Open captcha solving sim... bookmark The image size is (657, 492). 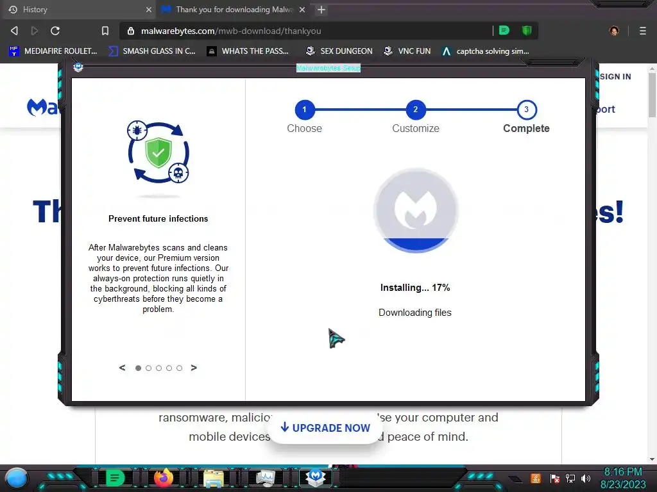point(486,51)
